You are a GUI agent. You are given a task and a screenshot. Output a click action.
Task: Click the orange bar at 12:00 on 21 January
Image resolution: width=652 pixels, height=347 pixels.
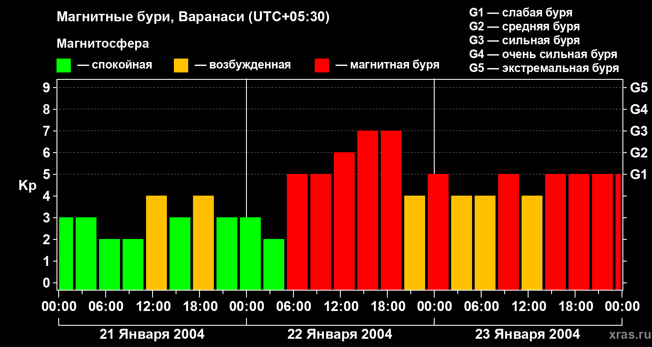[x=156, y=243]
